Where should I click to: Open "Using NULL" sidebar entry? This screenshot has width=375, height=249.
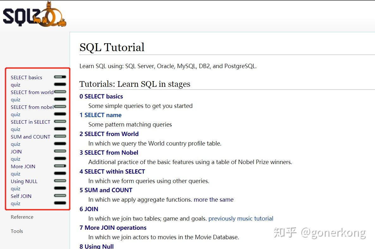click(24, 181)
